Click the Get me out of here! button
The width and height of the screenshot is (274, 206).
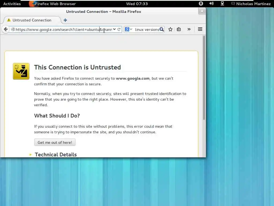(x=55, y=142)
